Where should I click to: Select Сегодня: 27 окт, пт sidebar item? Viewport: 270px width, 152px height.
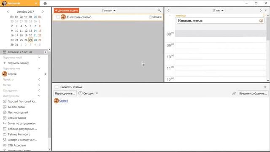(24, 52)
